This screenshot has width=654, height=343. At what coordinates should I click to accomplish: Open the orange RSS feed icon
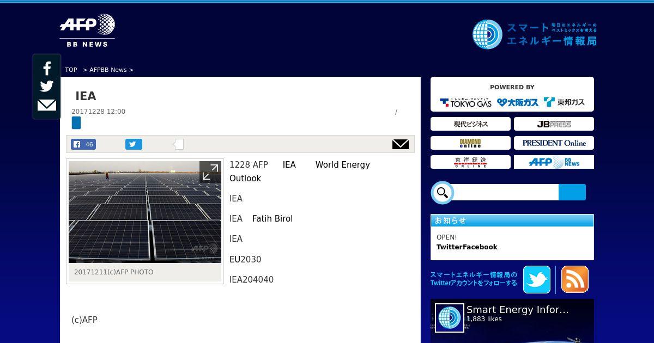pyautogui.click(x=575, y=279)
